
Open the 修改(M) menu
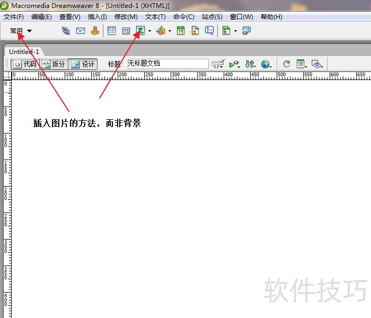click(126, 17)
